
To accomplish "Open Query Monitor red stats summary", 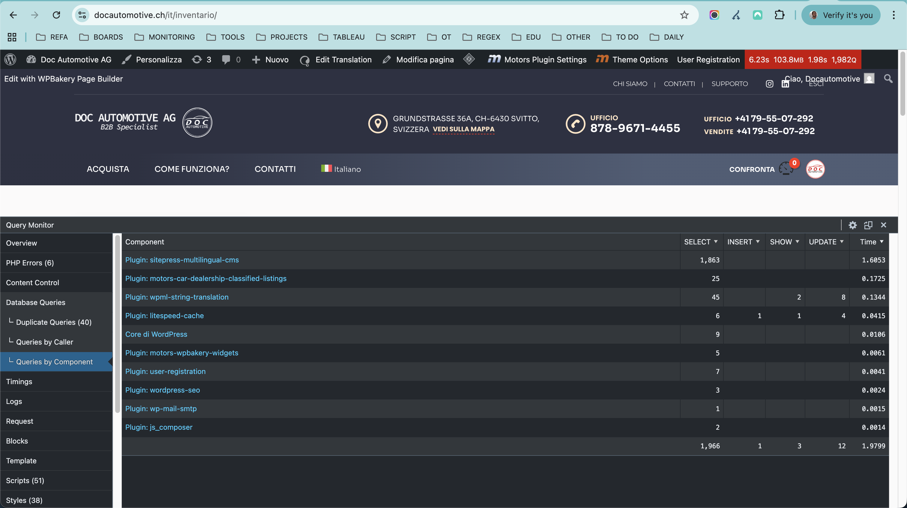I will click(803, 59).
